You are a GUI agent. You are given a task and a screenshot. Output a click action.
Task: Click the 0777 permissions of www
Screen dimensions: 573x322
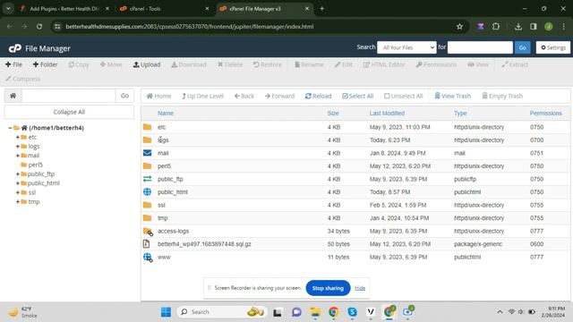click(536, 257)
